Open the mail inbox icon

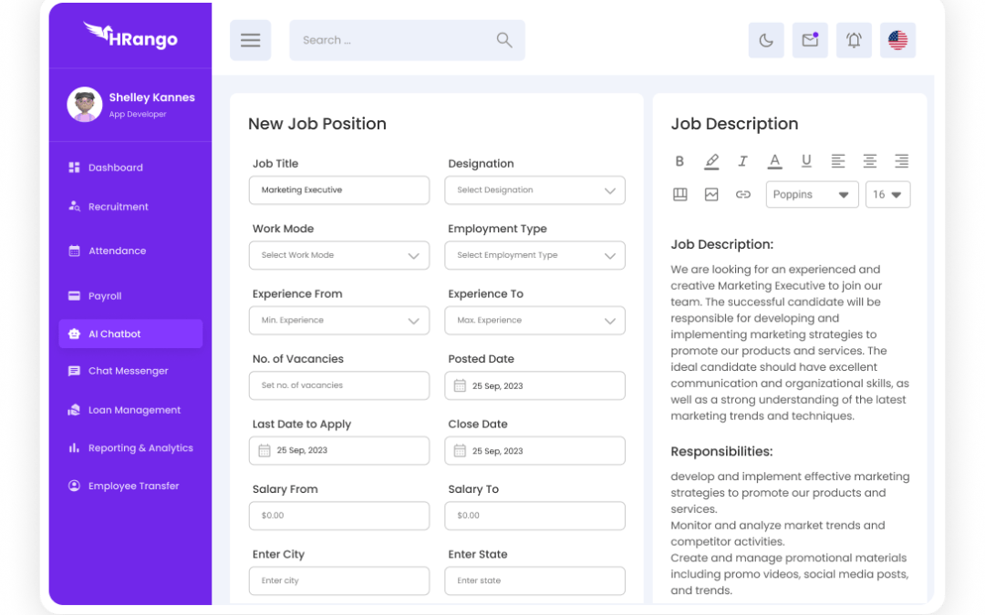coord(810,40)
